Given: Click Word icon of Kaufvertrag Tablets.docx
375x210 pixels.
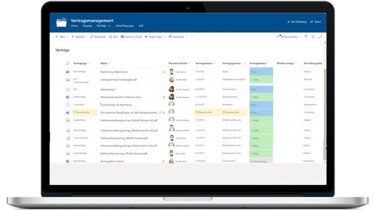Looking at the screenshot, I should (68, 72).
